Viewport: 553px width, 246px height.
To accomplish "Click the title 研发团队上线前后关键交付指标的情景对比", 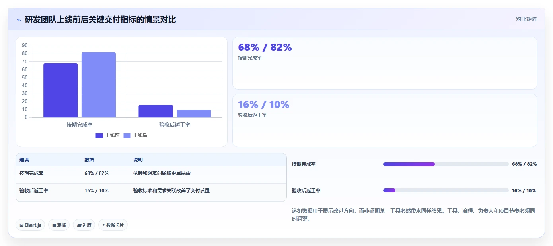I will 100,19.
